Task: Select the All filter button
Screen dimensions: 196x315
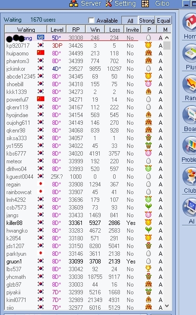Action: pyautogui.click(x=130, y=21)
